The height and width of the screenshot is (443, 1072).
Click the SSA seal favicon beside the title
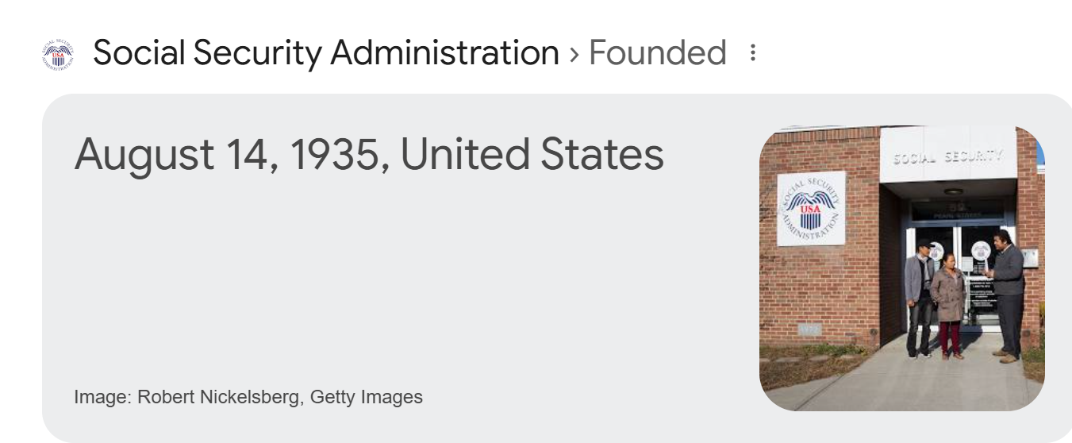(x=57, y=54)
